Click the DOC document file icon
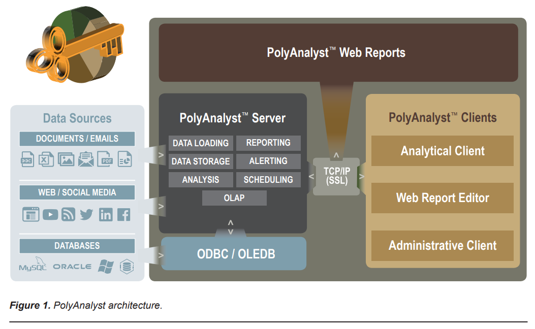 point(27,159)
